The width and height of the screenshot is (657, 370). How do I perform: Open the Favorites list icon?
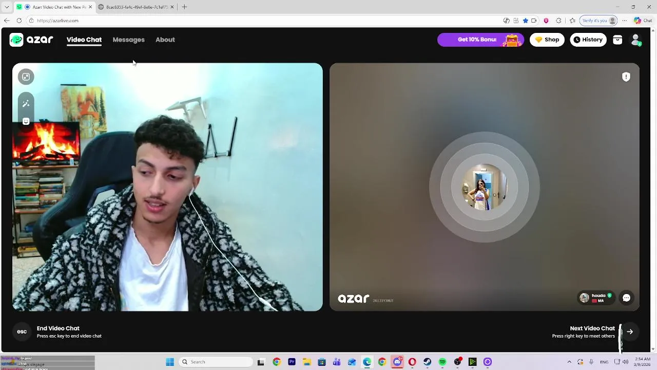click(572, 21)
